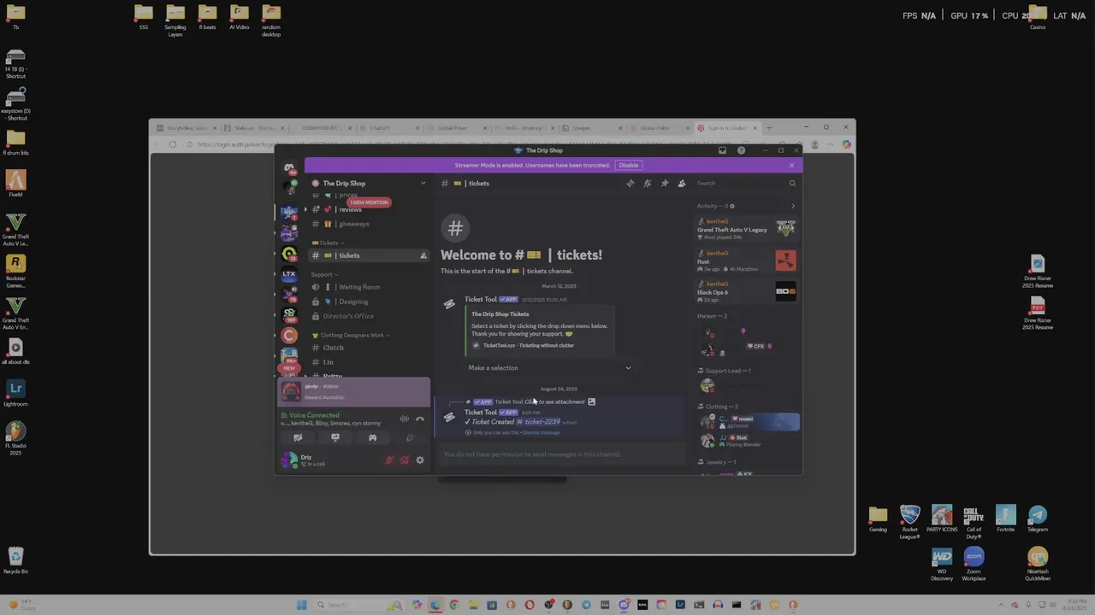Dismiss the Streamer Mode banner

[791, 165]
